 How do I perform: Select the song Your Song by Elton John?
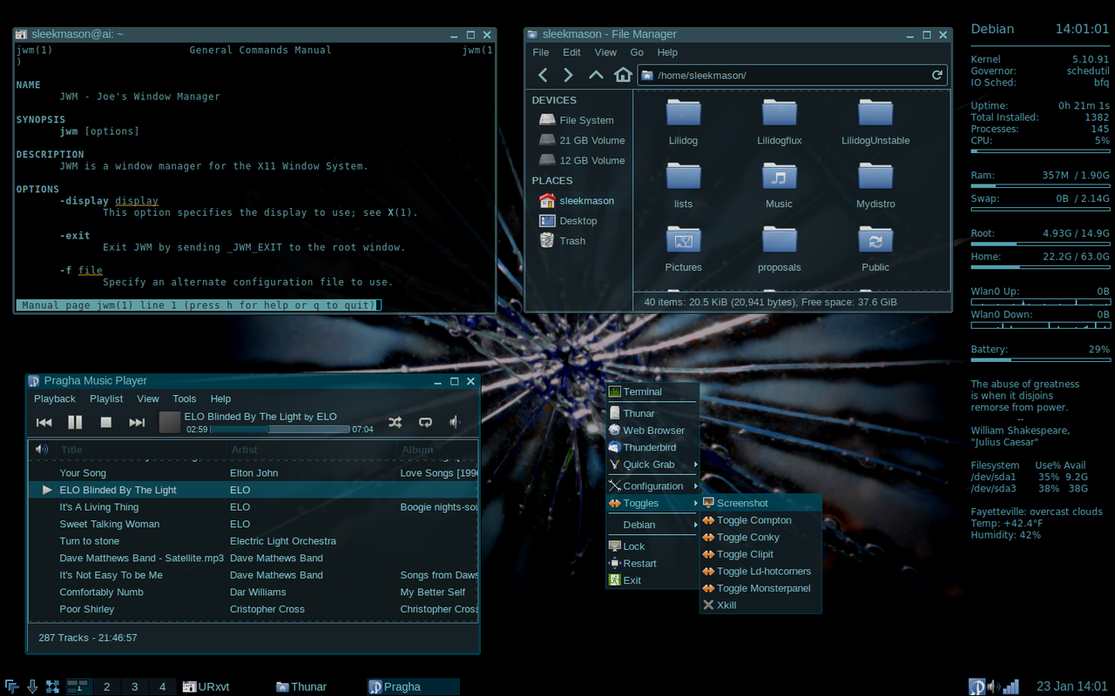(253, 473)
